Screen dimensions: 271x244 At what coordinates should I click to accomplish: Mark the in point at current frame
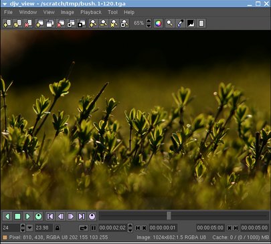[138, 228]
